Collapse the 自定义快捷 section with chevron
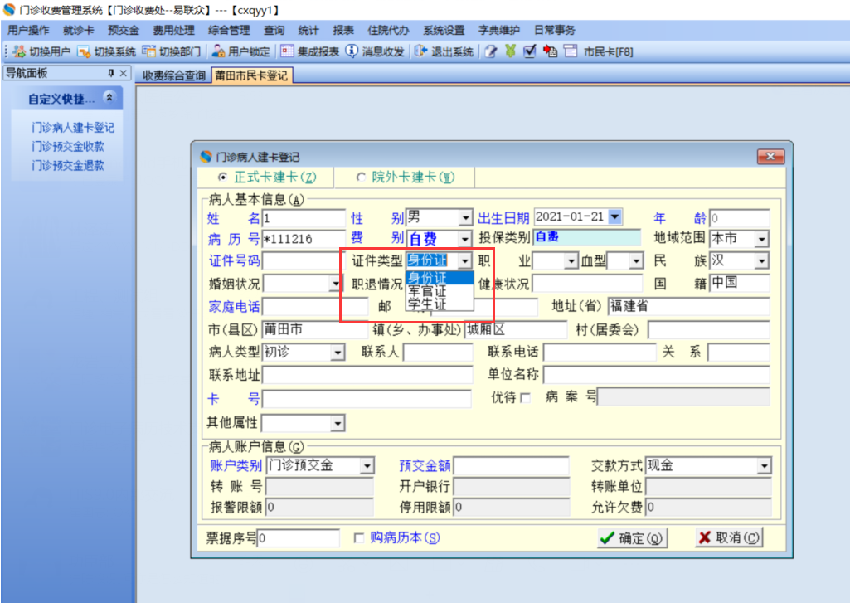 pyautogui.click(x=109, y=98)
